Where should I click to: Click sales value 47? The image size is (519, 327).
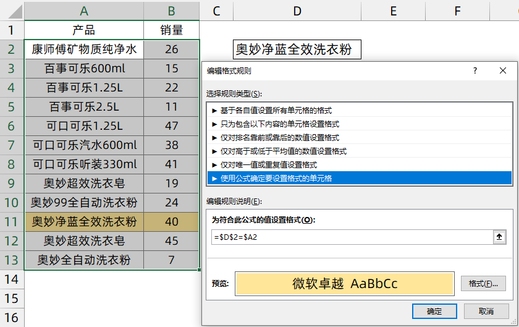172,126
